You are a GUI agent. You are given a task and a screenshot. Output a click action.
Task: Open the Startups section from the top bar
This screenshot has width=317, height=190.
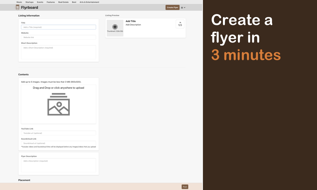click(x=29, y=2)
